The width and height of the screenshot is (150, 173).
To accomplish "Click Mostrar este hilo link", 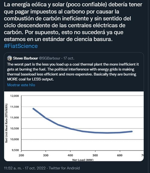I will 21,85.
